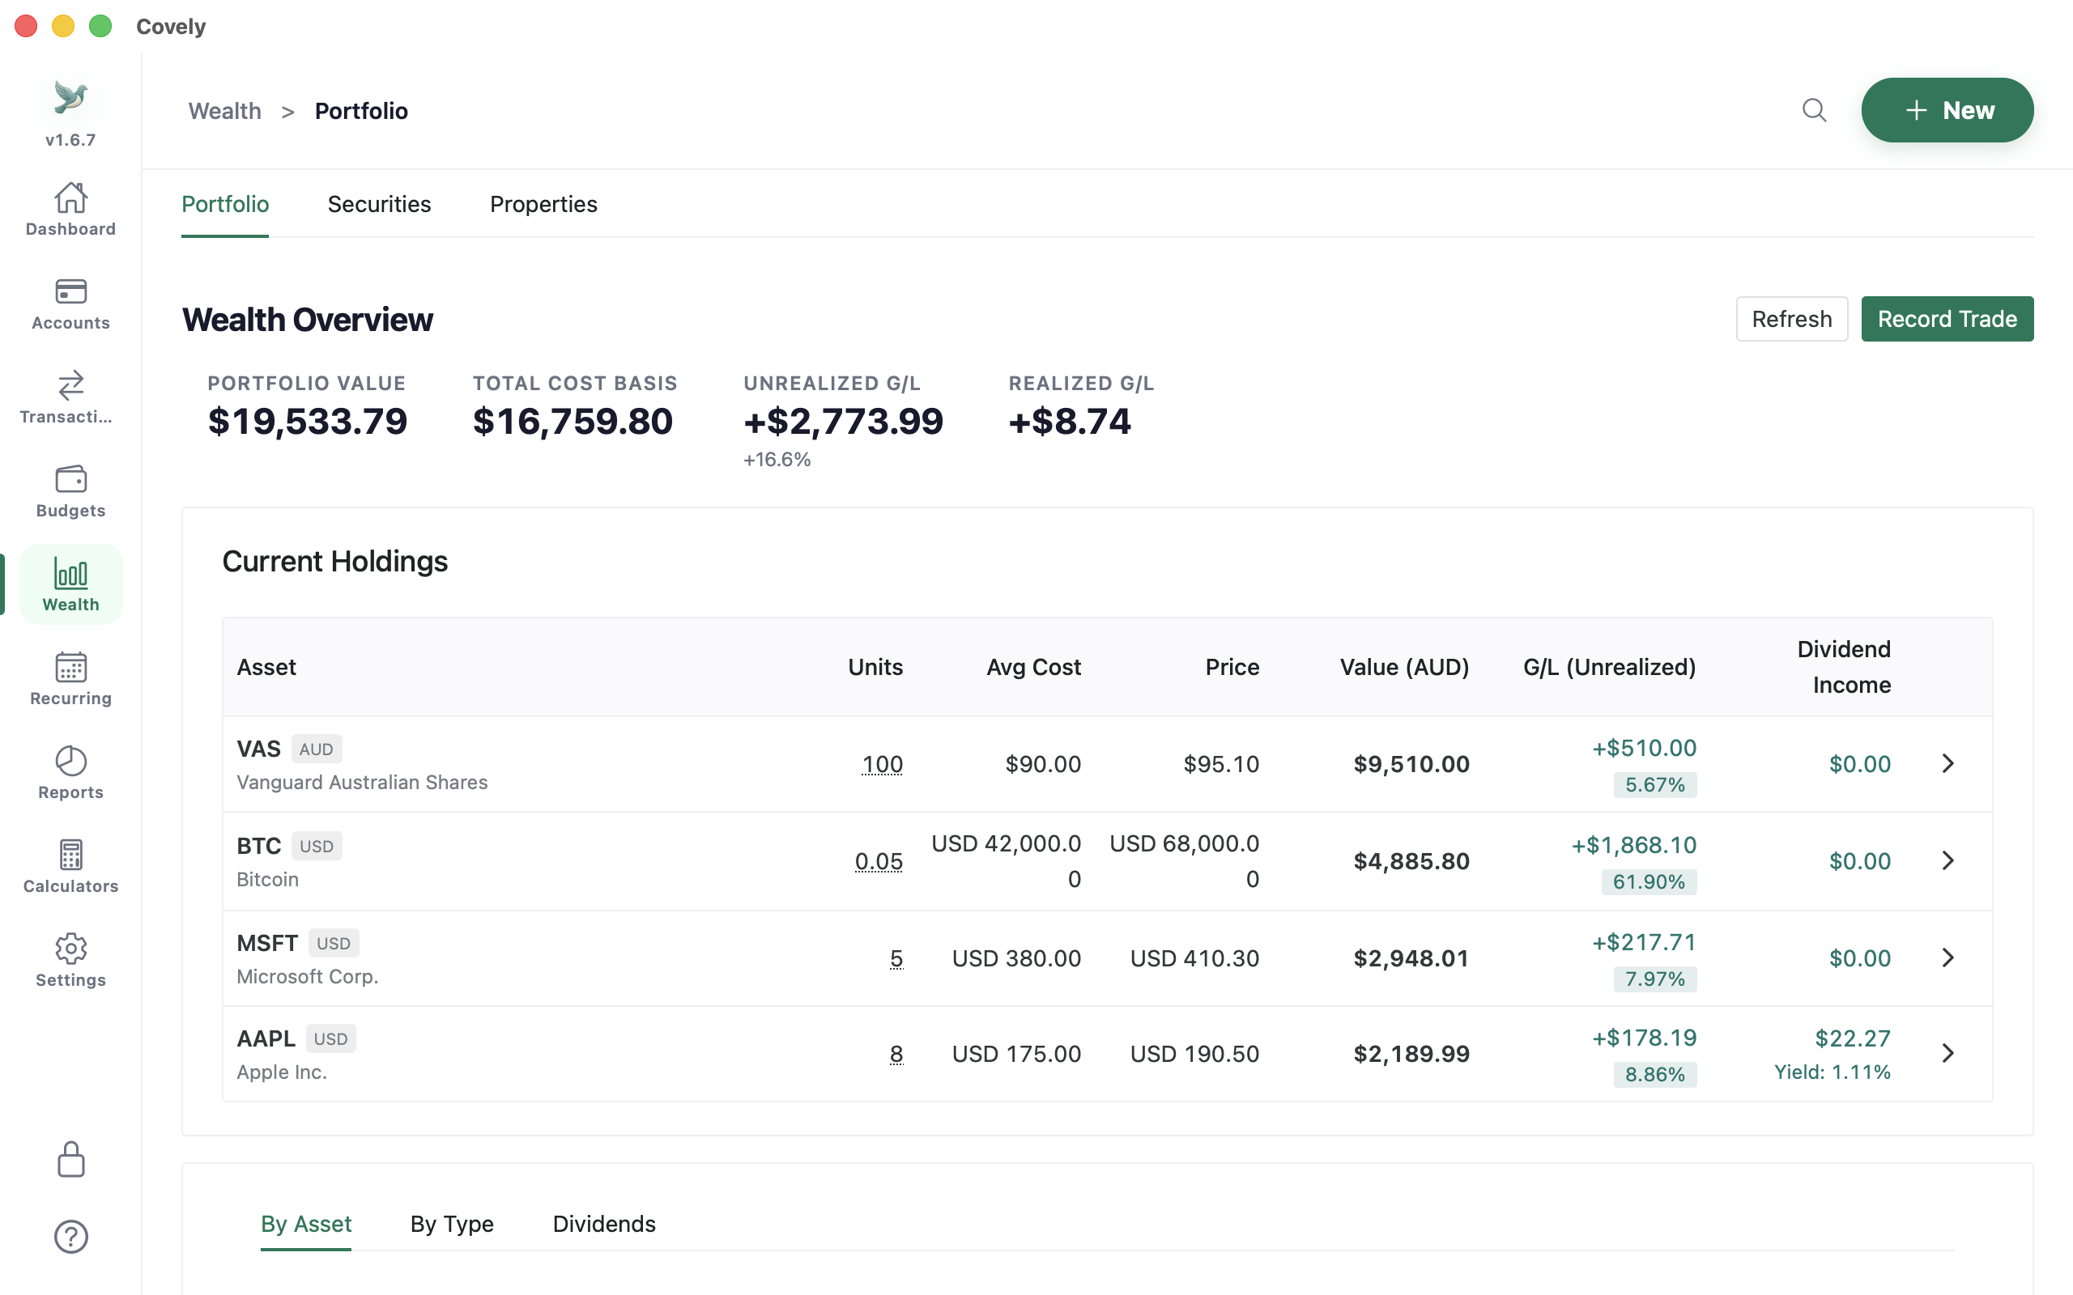Click the Vanguard Australian Shares name

tap(361, 782)
